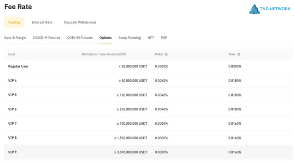294x162 pixels.
Task: Switch to the Interest Rate tab
Action: point(42,22)
